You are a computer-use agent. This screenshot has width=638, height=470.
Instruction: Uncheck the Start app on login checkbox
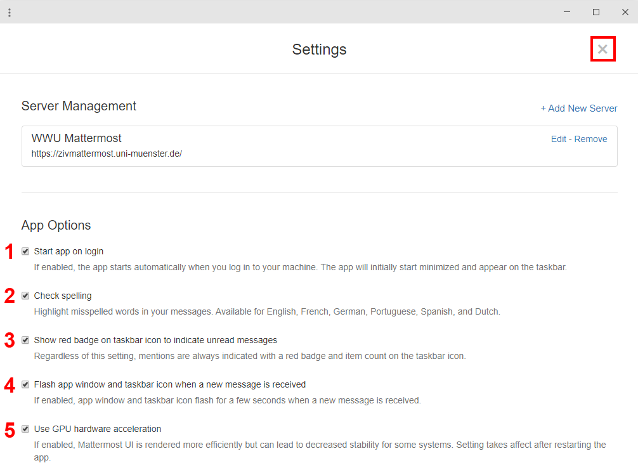pos(25,251)
